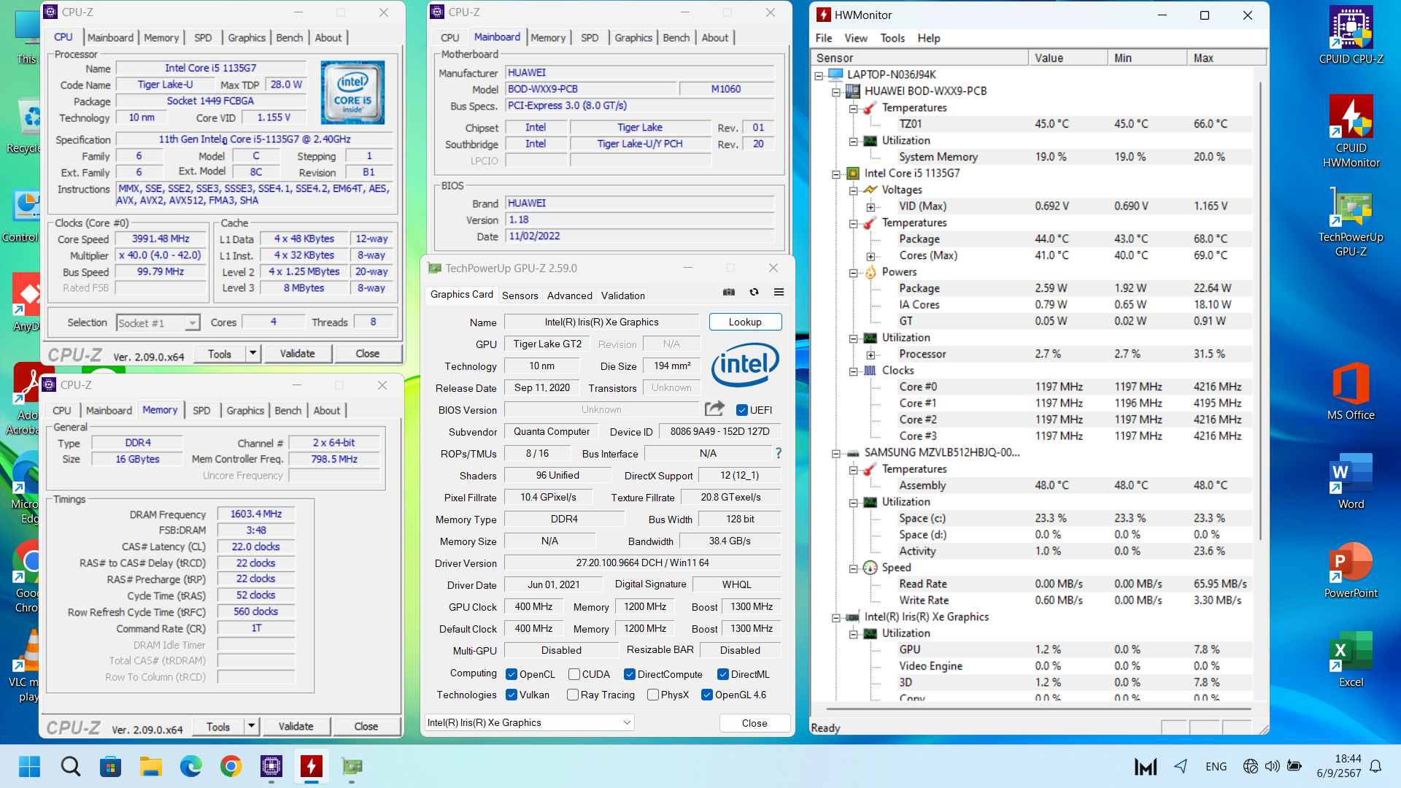Click HWMonitor Value column header
This screenshot has width=1401, height=788.
coord(1068,58)
